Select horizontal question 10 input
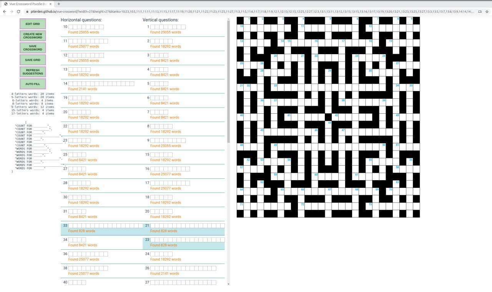 tap(86, 27)
